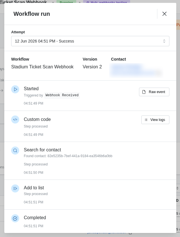
Task: Click the Add to list step icon
Action: pos(15,188)
